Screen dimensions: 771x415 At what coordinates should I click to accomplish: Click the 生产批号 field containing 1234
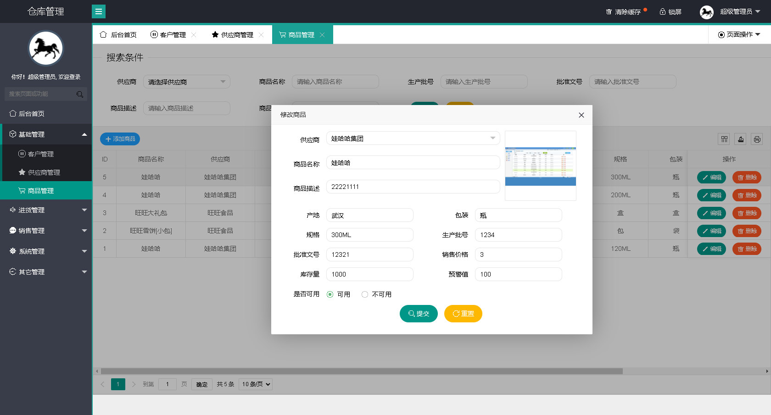[x=519, y=235]
